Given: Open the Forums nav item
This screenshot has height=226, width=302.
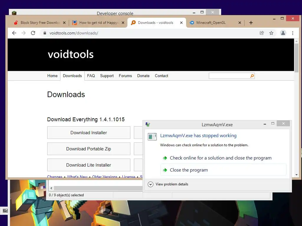Looking at the screenshot, I should pos(125,76).
